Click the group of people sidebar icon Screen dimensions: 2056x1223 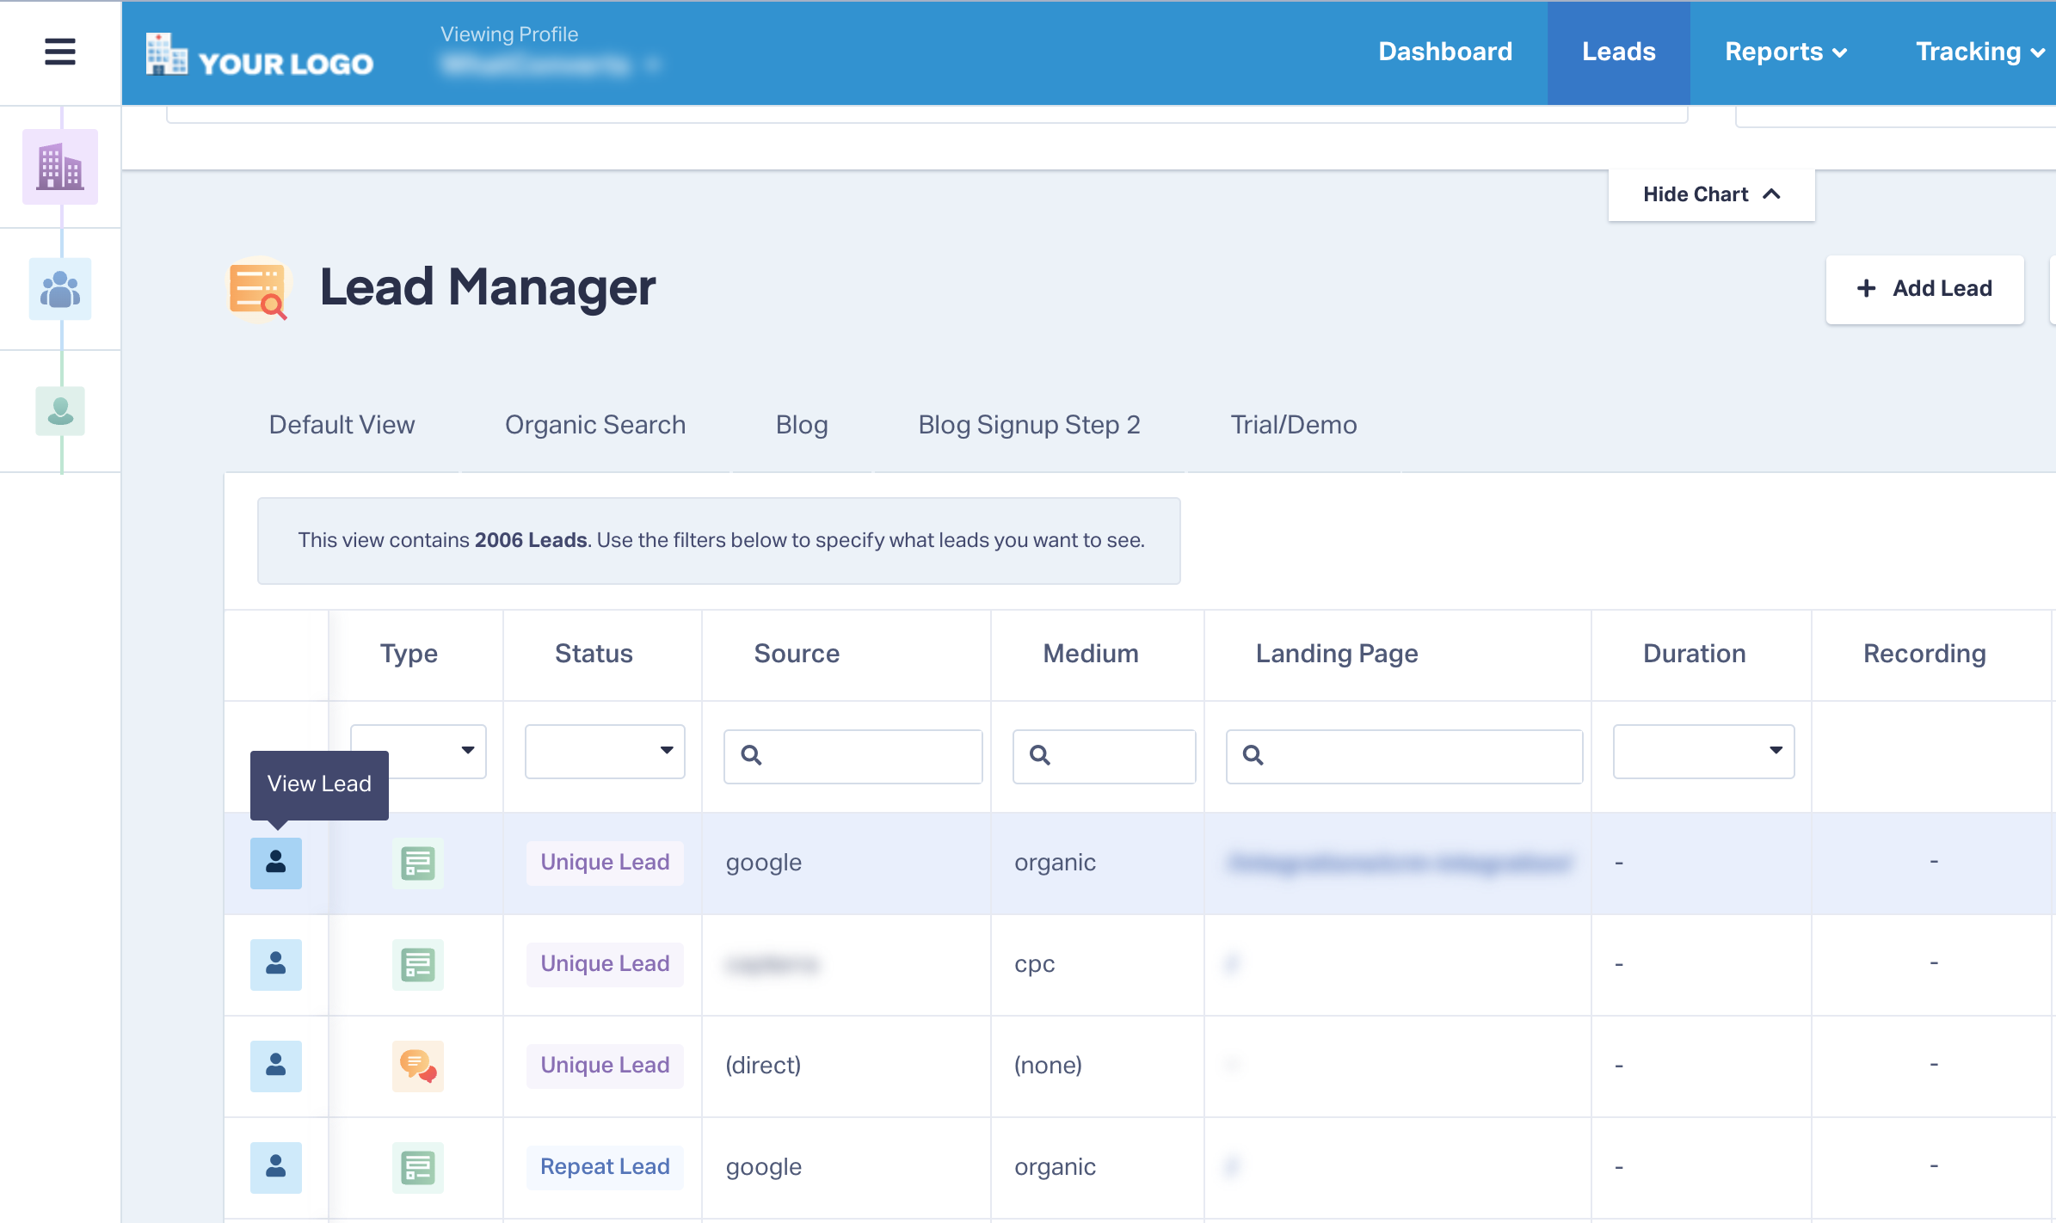tap(60, 289)
